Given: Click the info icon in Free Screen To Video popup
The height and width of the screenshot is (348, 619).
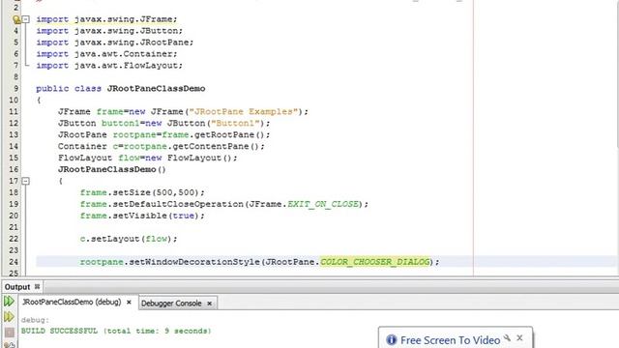Looking at the screenshot, I should pos(391,339).
